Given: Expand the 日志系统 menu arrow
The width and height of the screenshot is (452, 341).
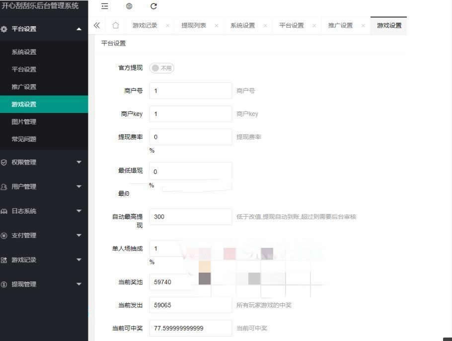Looking at the screenshot, I should click(79, 211).
